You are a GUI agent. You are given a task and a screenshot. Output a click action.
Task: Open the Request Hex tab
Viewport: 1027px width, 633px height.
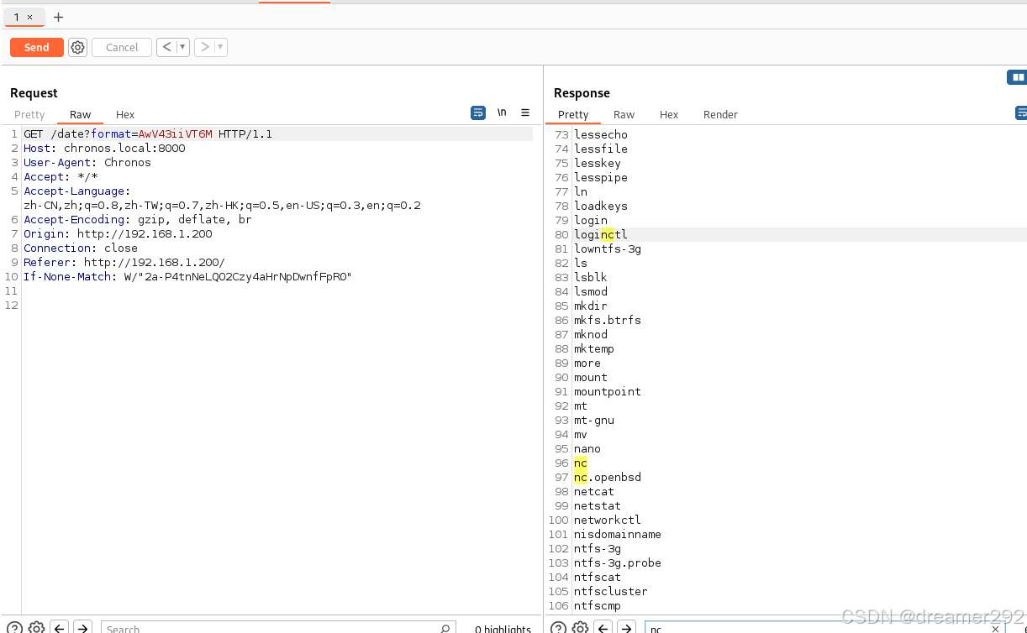125,115
